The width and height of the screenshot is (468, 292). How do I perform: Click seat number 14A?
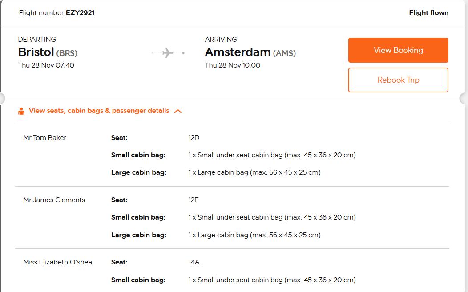click(194, 262)
